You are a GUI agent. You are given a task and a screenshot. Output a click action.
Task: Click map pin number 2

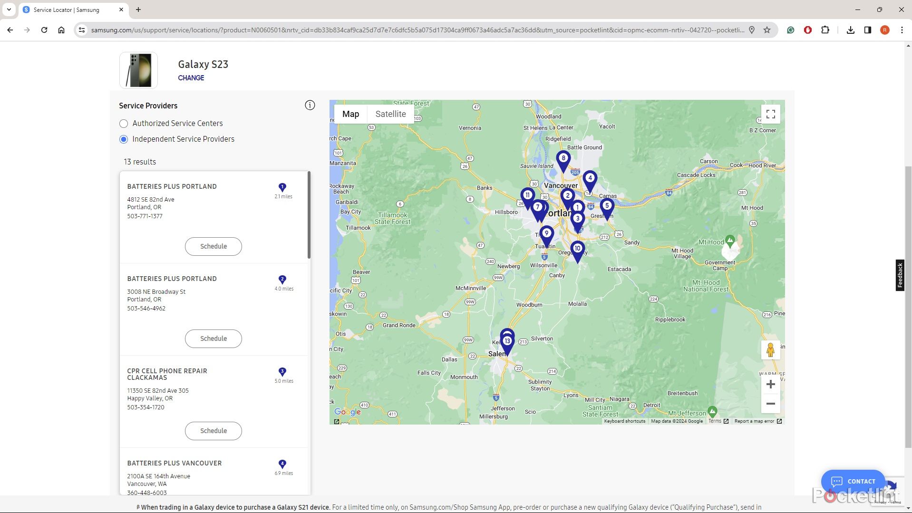567,197
